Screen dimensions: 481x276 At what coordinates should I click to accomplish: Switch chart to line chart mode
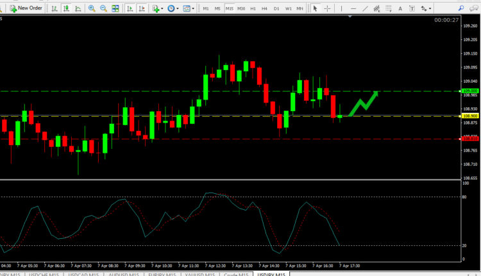[78, 8]
